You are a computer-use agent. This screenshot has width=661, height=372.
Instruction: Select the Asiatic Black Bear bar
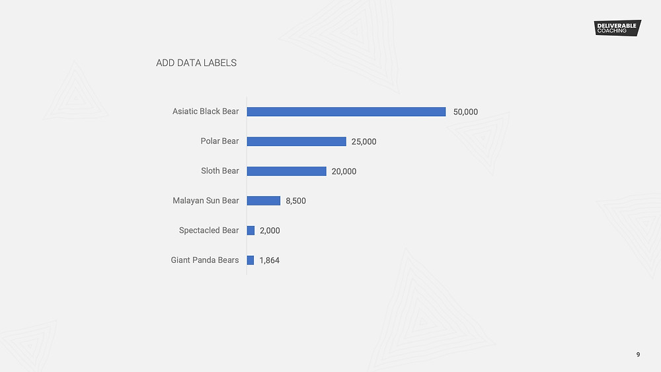click(x=346, y=112)
